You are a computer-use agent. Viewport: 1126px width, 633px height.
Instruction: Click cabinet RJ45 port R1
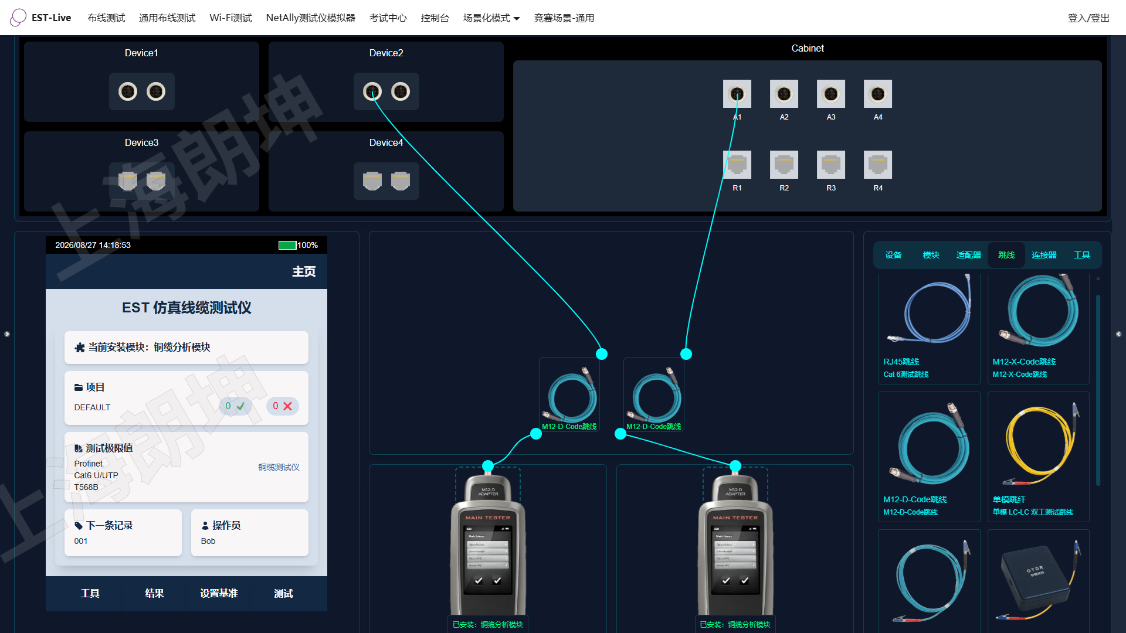pyautogui.click(x=737, y=165)
